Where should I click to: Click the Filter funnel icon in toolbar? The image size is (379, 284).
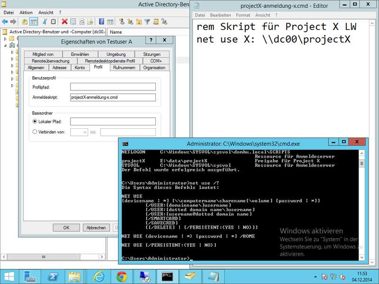pos(147,22)
